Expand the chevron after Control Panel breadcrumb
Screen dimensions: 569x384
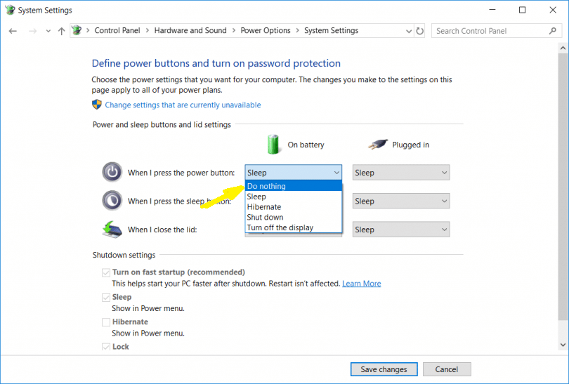point(148,30)
